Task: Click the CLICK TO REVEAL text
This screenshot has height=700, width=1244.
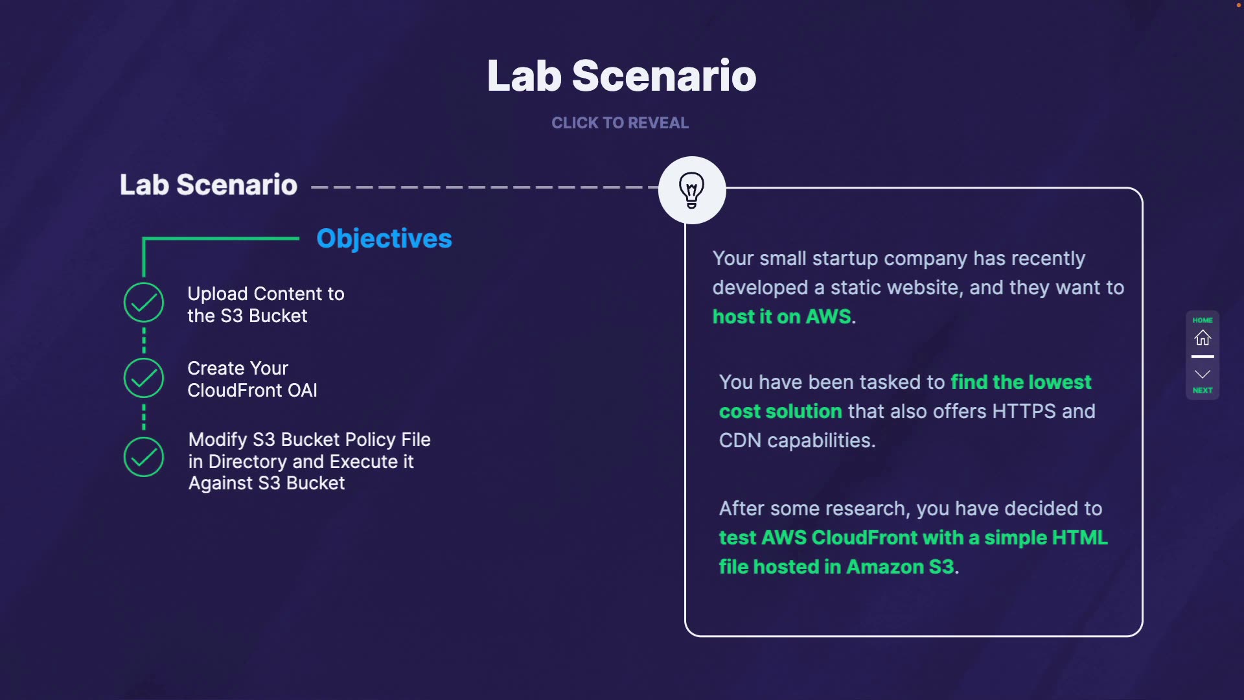Action: pos(620,123)
